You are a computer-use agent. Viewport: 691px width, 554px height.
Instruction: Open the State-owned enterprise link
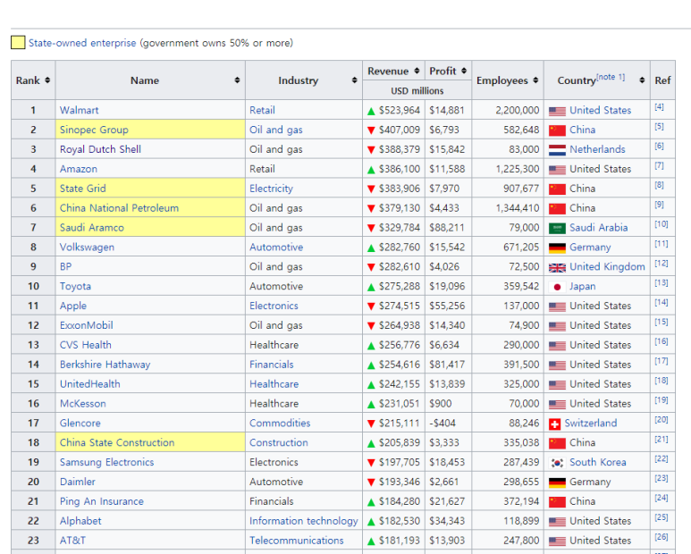(82, 43)
